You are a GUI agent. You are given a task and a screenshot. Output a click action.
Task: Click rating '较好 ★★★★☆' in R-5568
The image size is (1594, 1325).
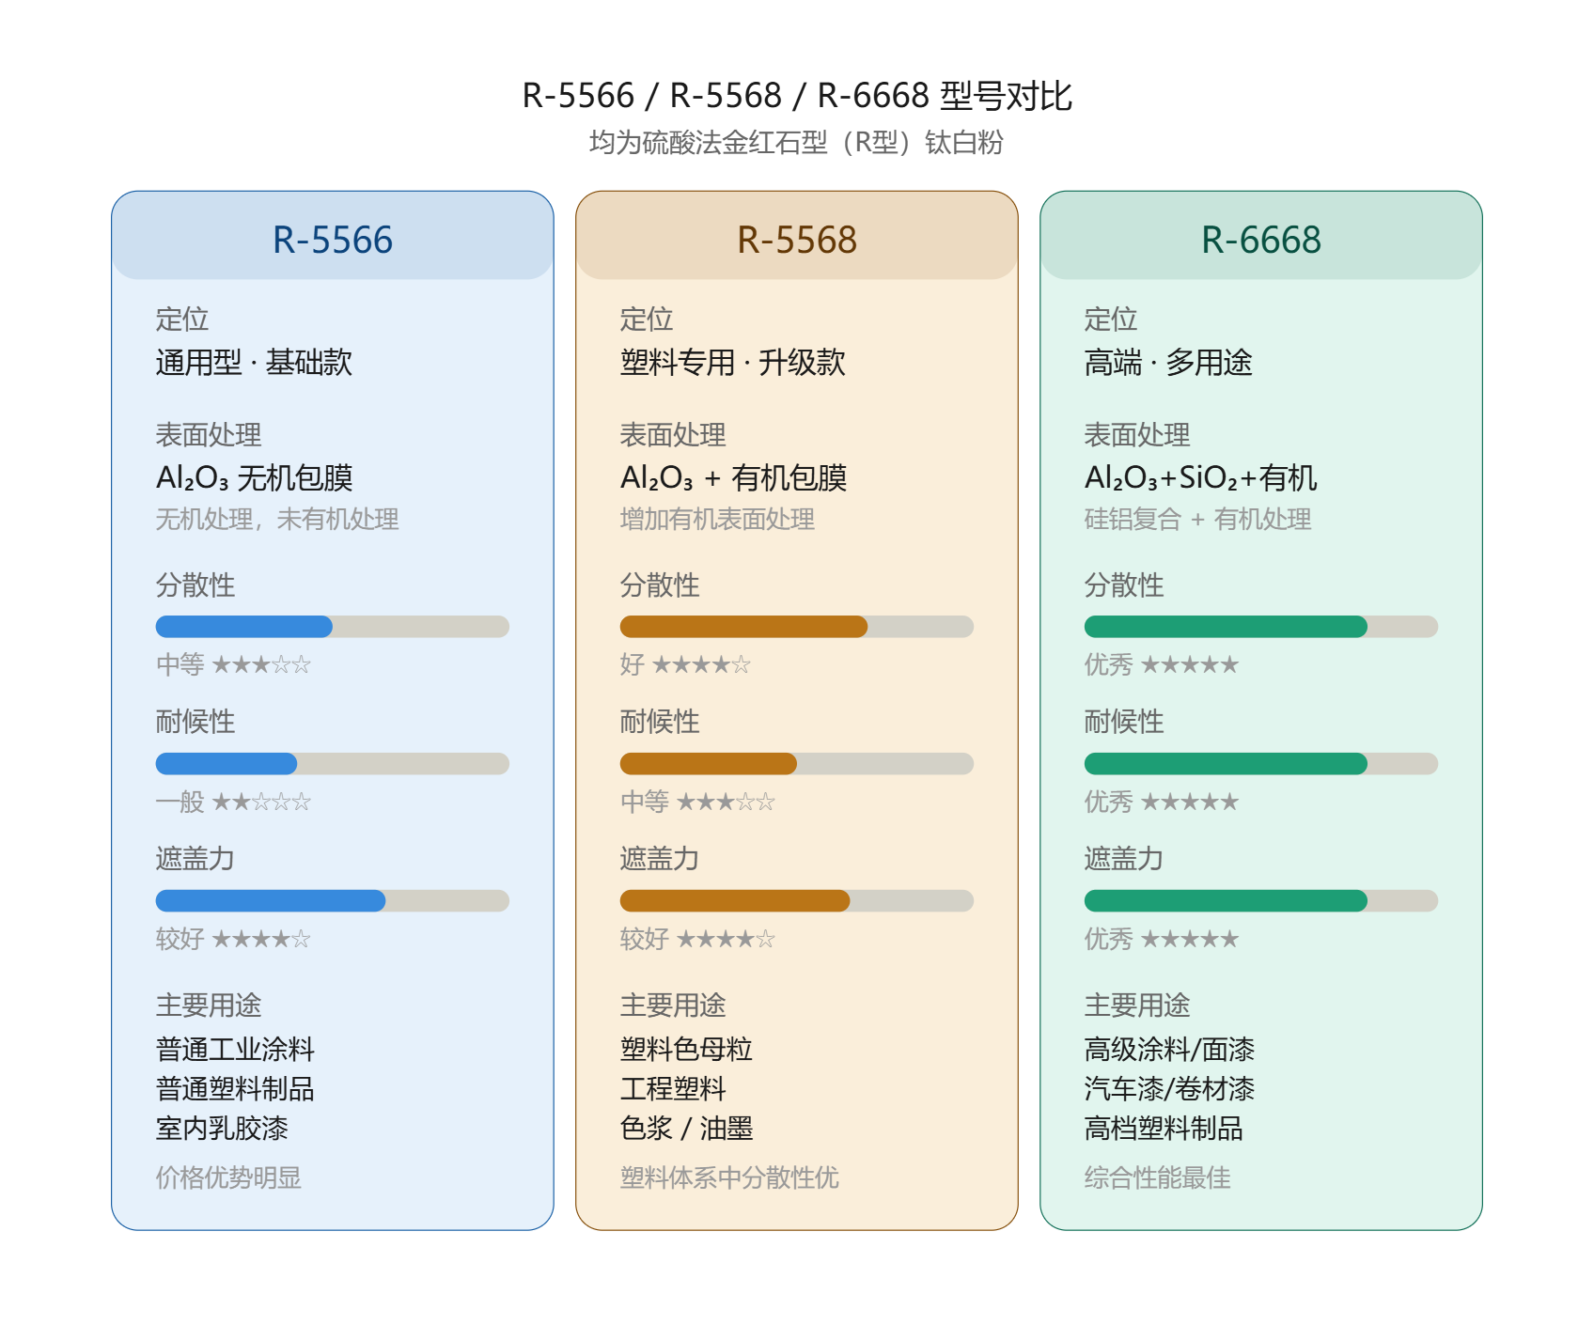click(697, 940)
